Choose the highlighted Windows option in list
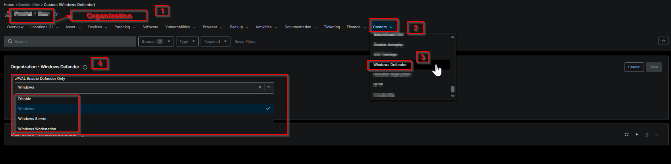 [145, 109]
